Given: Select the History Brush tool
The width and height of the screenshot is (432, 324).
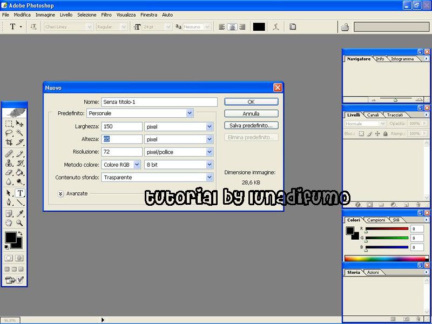Looking at the screenshot, I should point(19,163).
